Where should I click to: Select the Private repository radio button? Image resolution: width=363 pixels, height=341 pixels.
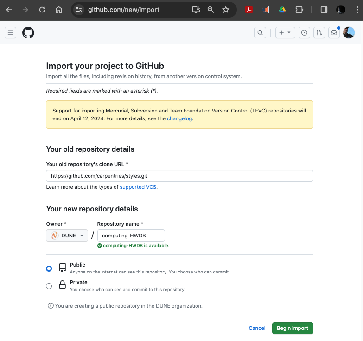tap(49, 286)
